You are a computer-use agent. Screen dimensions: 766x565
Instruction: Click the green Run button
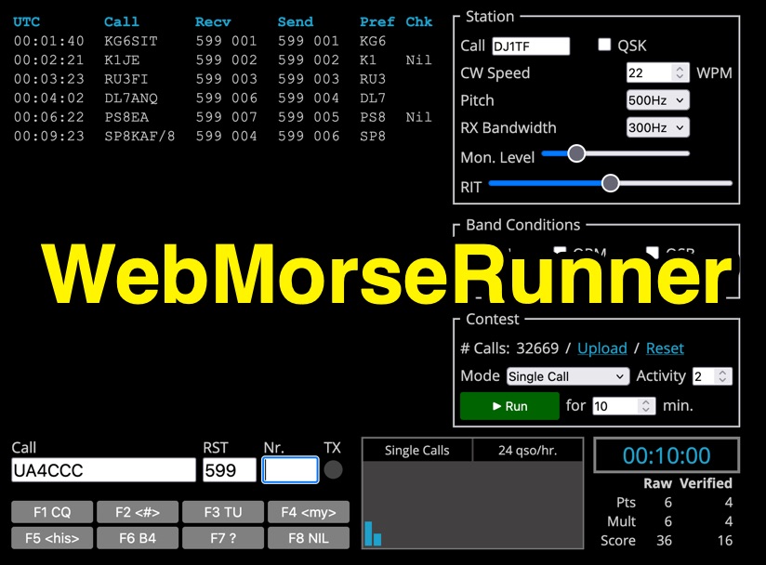click(x=509, y=406)
